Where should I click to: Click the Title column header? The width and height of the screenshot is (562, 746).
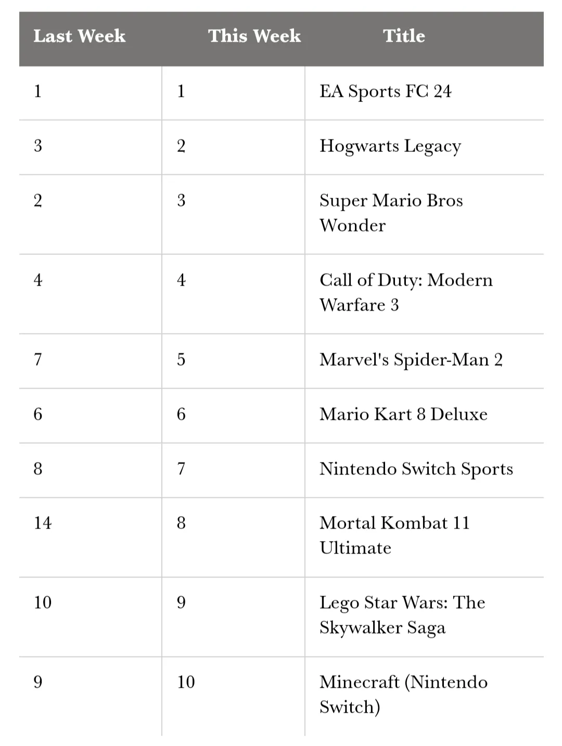404,36
